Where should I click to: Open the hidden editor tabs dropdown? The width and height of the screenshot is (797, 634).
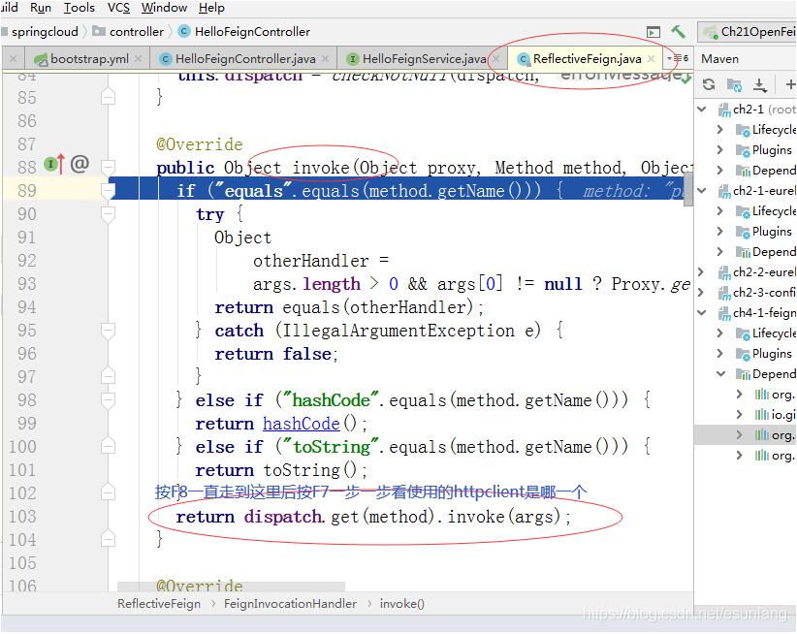[x=678, y=58]
